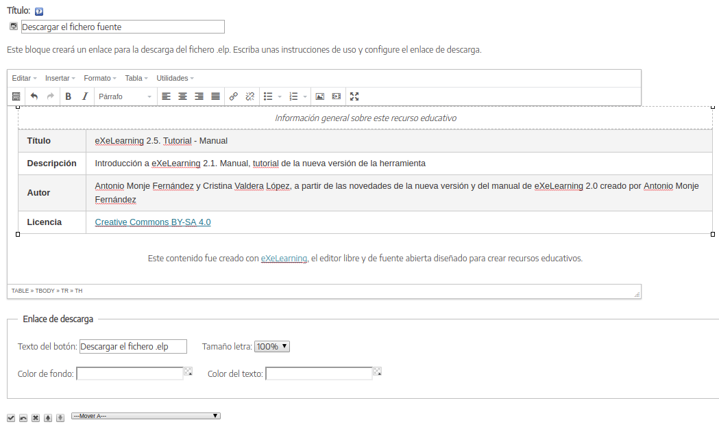Screen dimensions: 719x433
Task: Click the remove link icon
Action: pos(250,96)
